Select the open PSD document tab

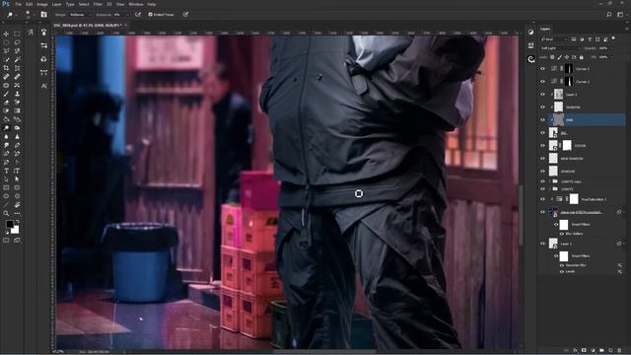pos(88,26)
